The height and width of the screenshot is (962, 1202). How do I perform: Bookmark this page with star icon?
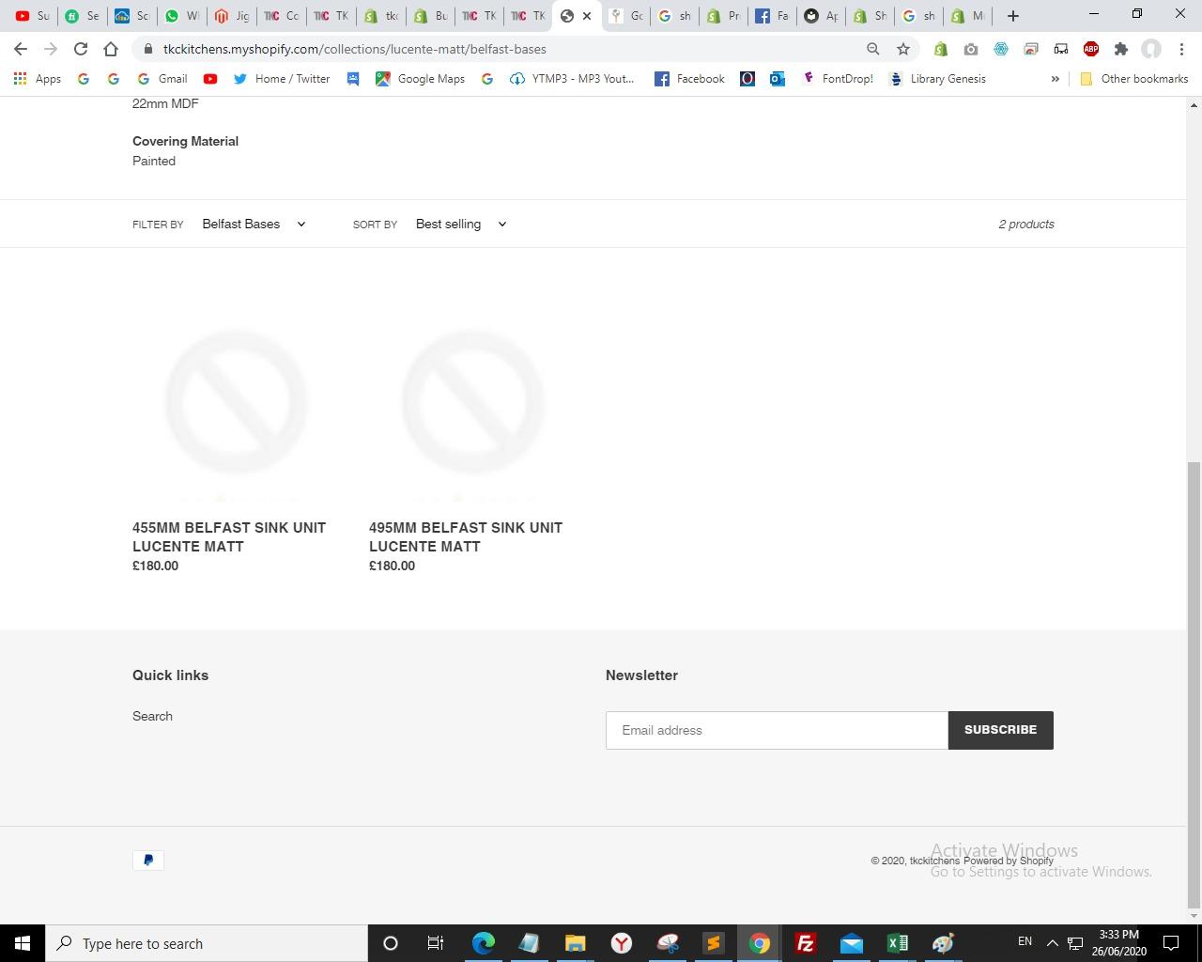[903, 49]
